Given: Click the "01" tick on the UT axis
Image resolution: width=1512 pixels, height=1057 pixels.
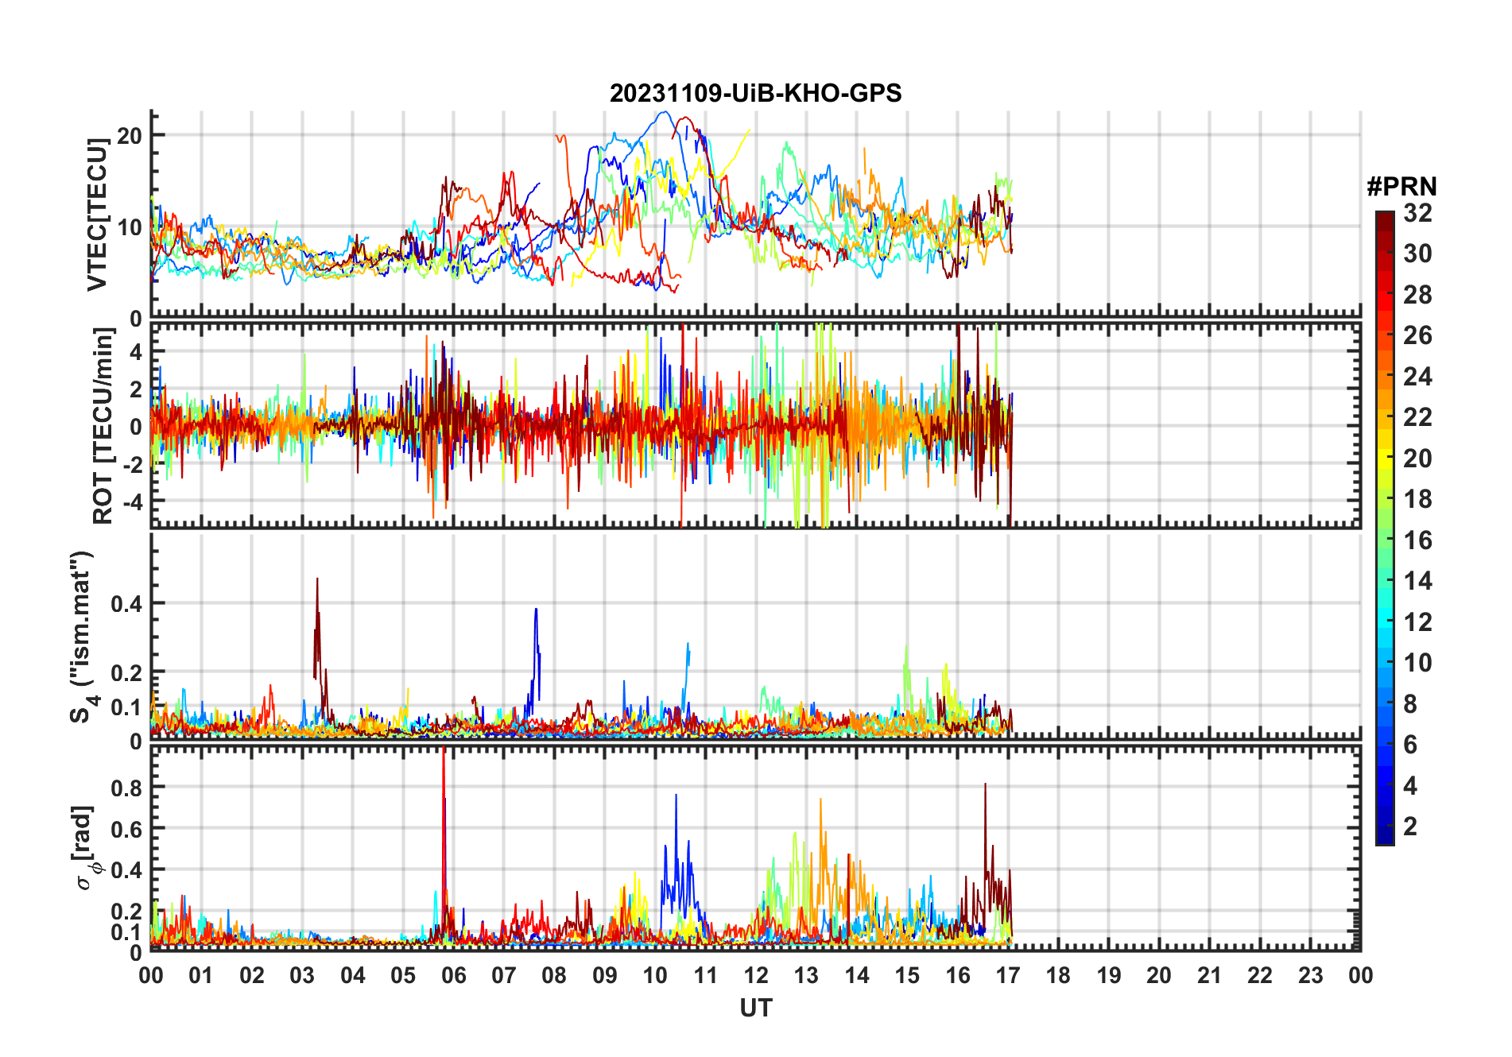Looking at the screenshot, I should click(201, 975).
